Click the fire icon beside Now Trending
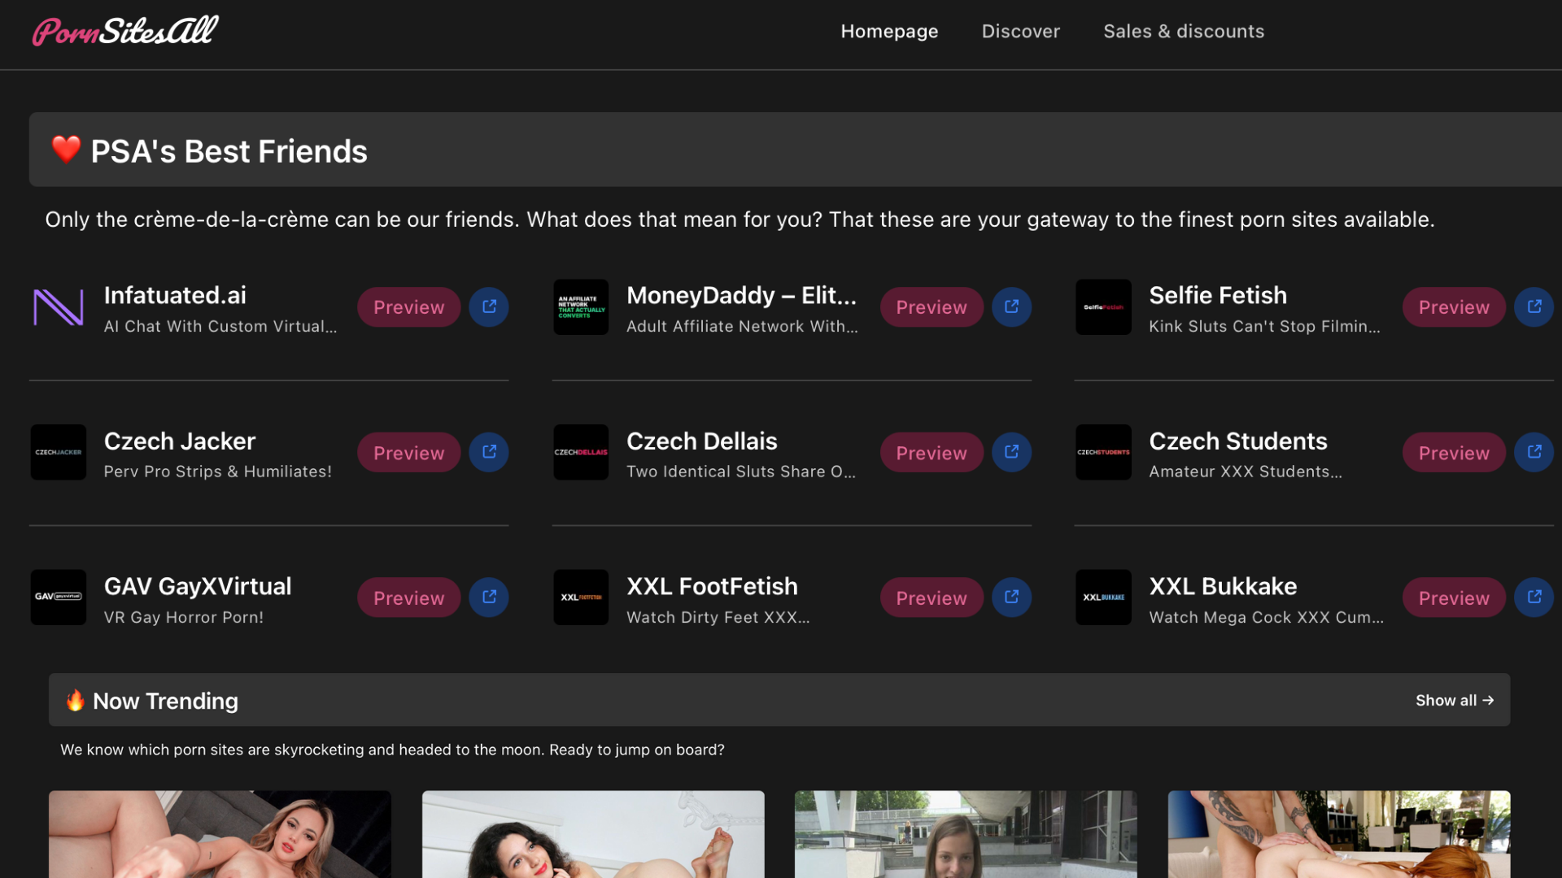This screenshot has height=878, width=1562. click(75, 700)
